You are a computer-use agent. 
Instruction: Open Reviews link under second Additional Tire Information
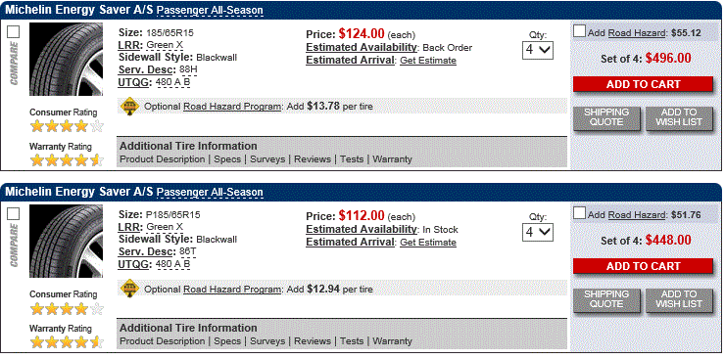point(313,341)
